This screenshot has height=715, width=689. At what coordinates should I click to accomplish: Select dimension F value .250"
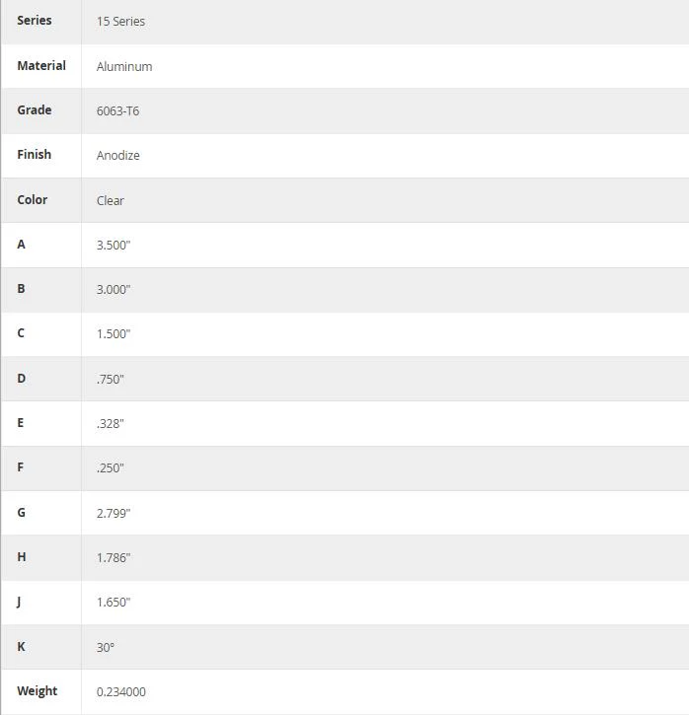(110, 467)
